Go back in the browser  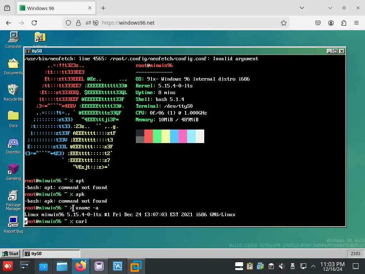9,23
